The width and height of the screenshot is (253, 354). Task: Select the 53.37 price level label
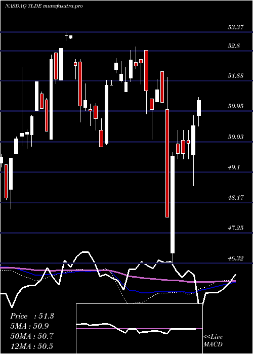[x=236, y=27]
